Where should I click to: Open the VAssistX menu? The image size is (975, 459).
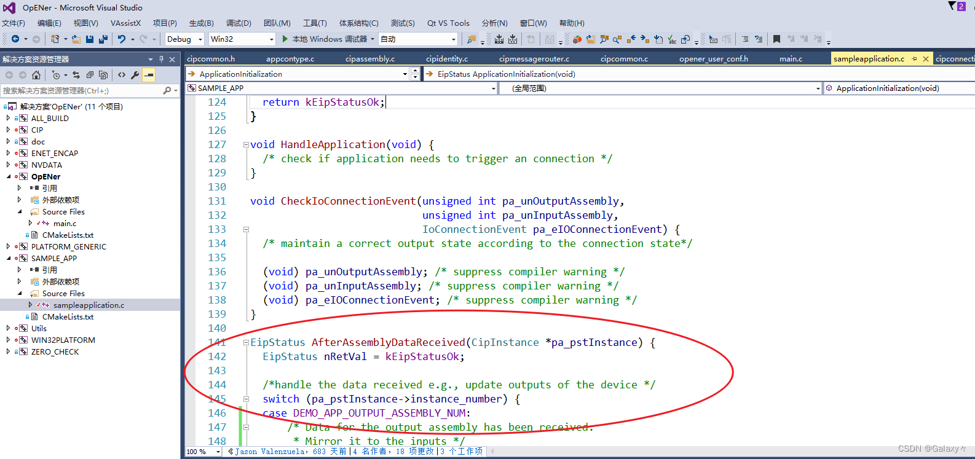125,23
